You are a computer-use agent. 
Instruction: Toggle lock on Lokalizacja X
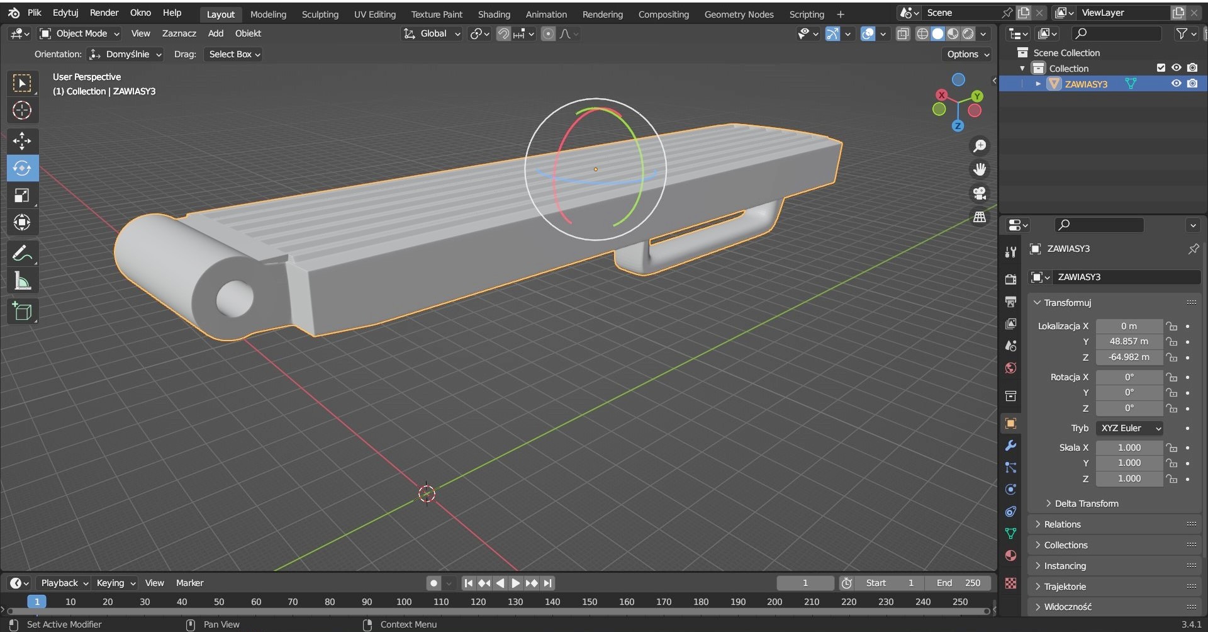pos(1172,326)
